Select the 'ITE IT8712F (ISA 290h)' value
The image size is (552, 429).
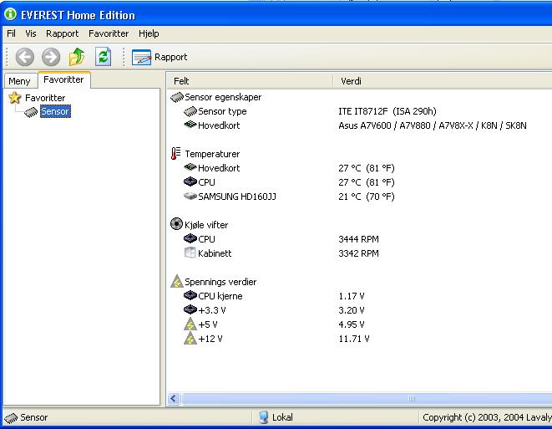[x=387, y=111]
